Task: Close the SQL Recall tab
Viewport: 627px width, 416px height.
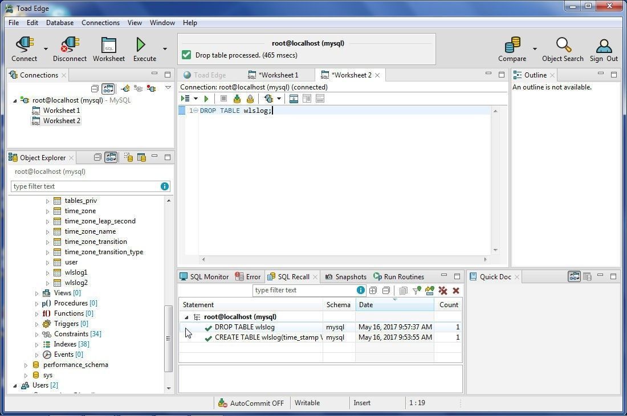Action: tap(315, 277)
